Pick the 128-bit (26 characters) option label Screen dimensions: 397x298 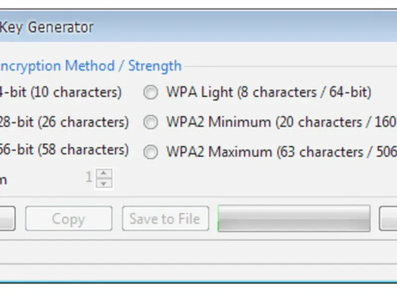point(65,122)
